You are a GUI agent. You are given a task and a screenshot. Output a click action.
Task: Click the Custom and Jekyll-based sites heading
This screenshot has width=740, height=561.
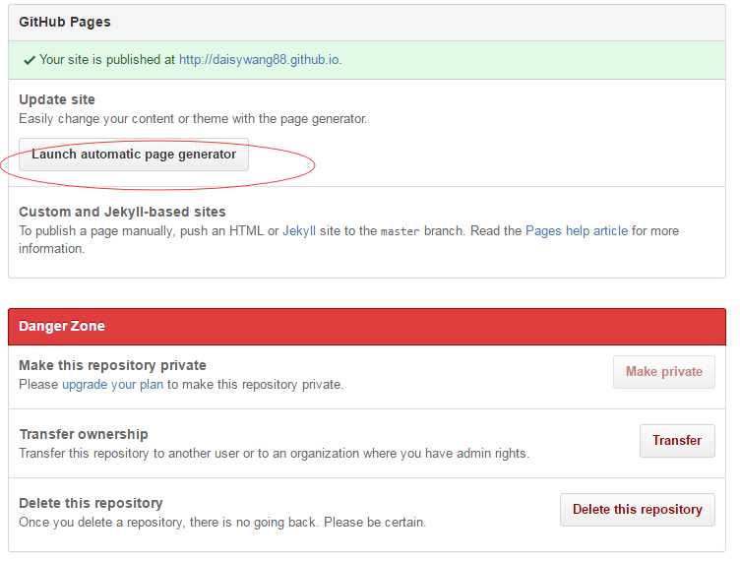(122, 212)
